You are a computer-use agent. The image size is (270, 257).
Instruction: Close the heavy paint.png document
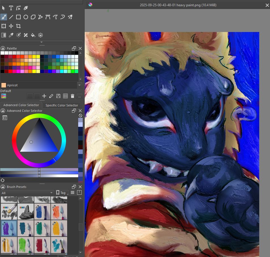coord(267,5)
